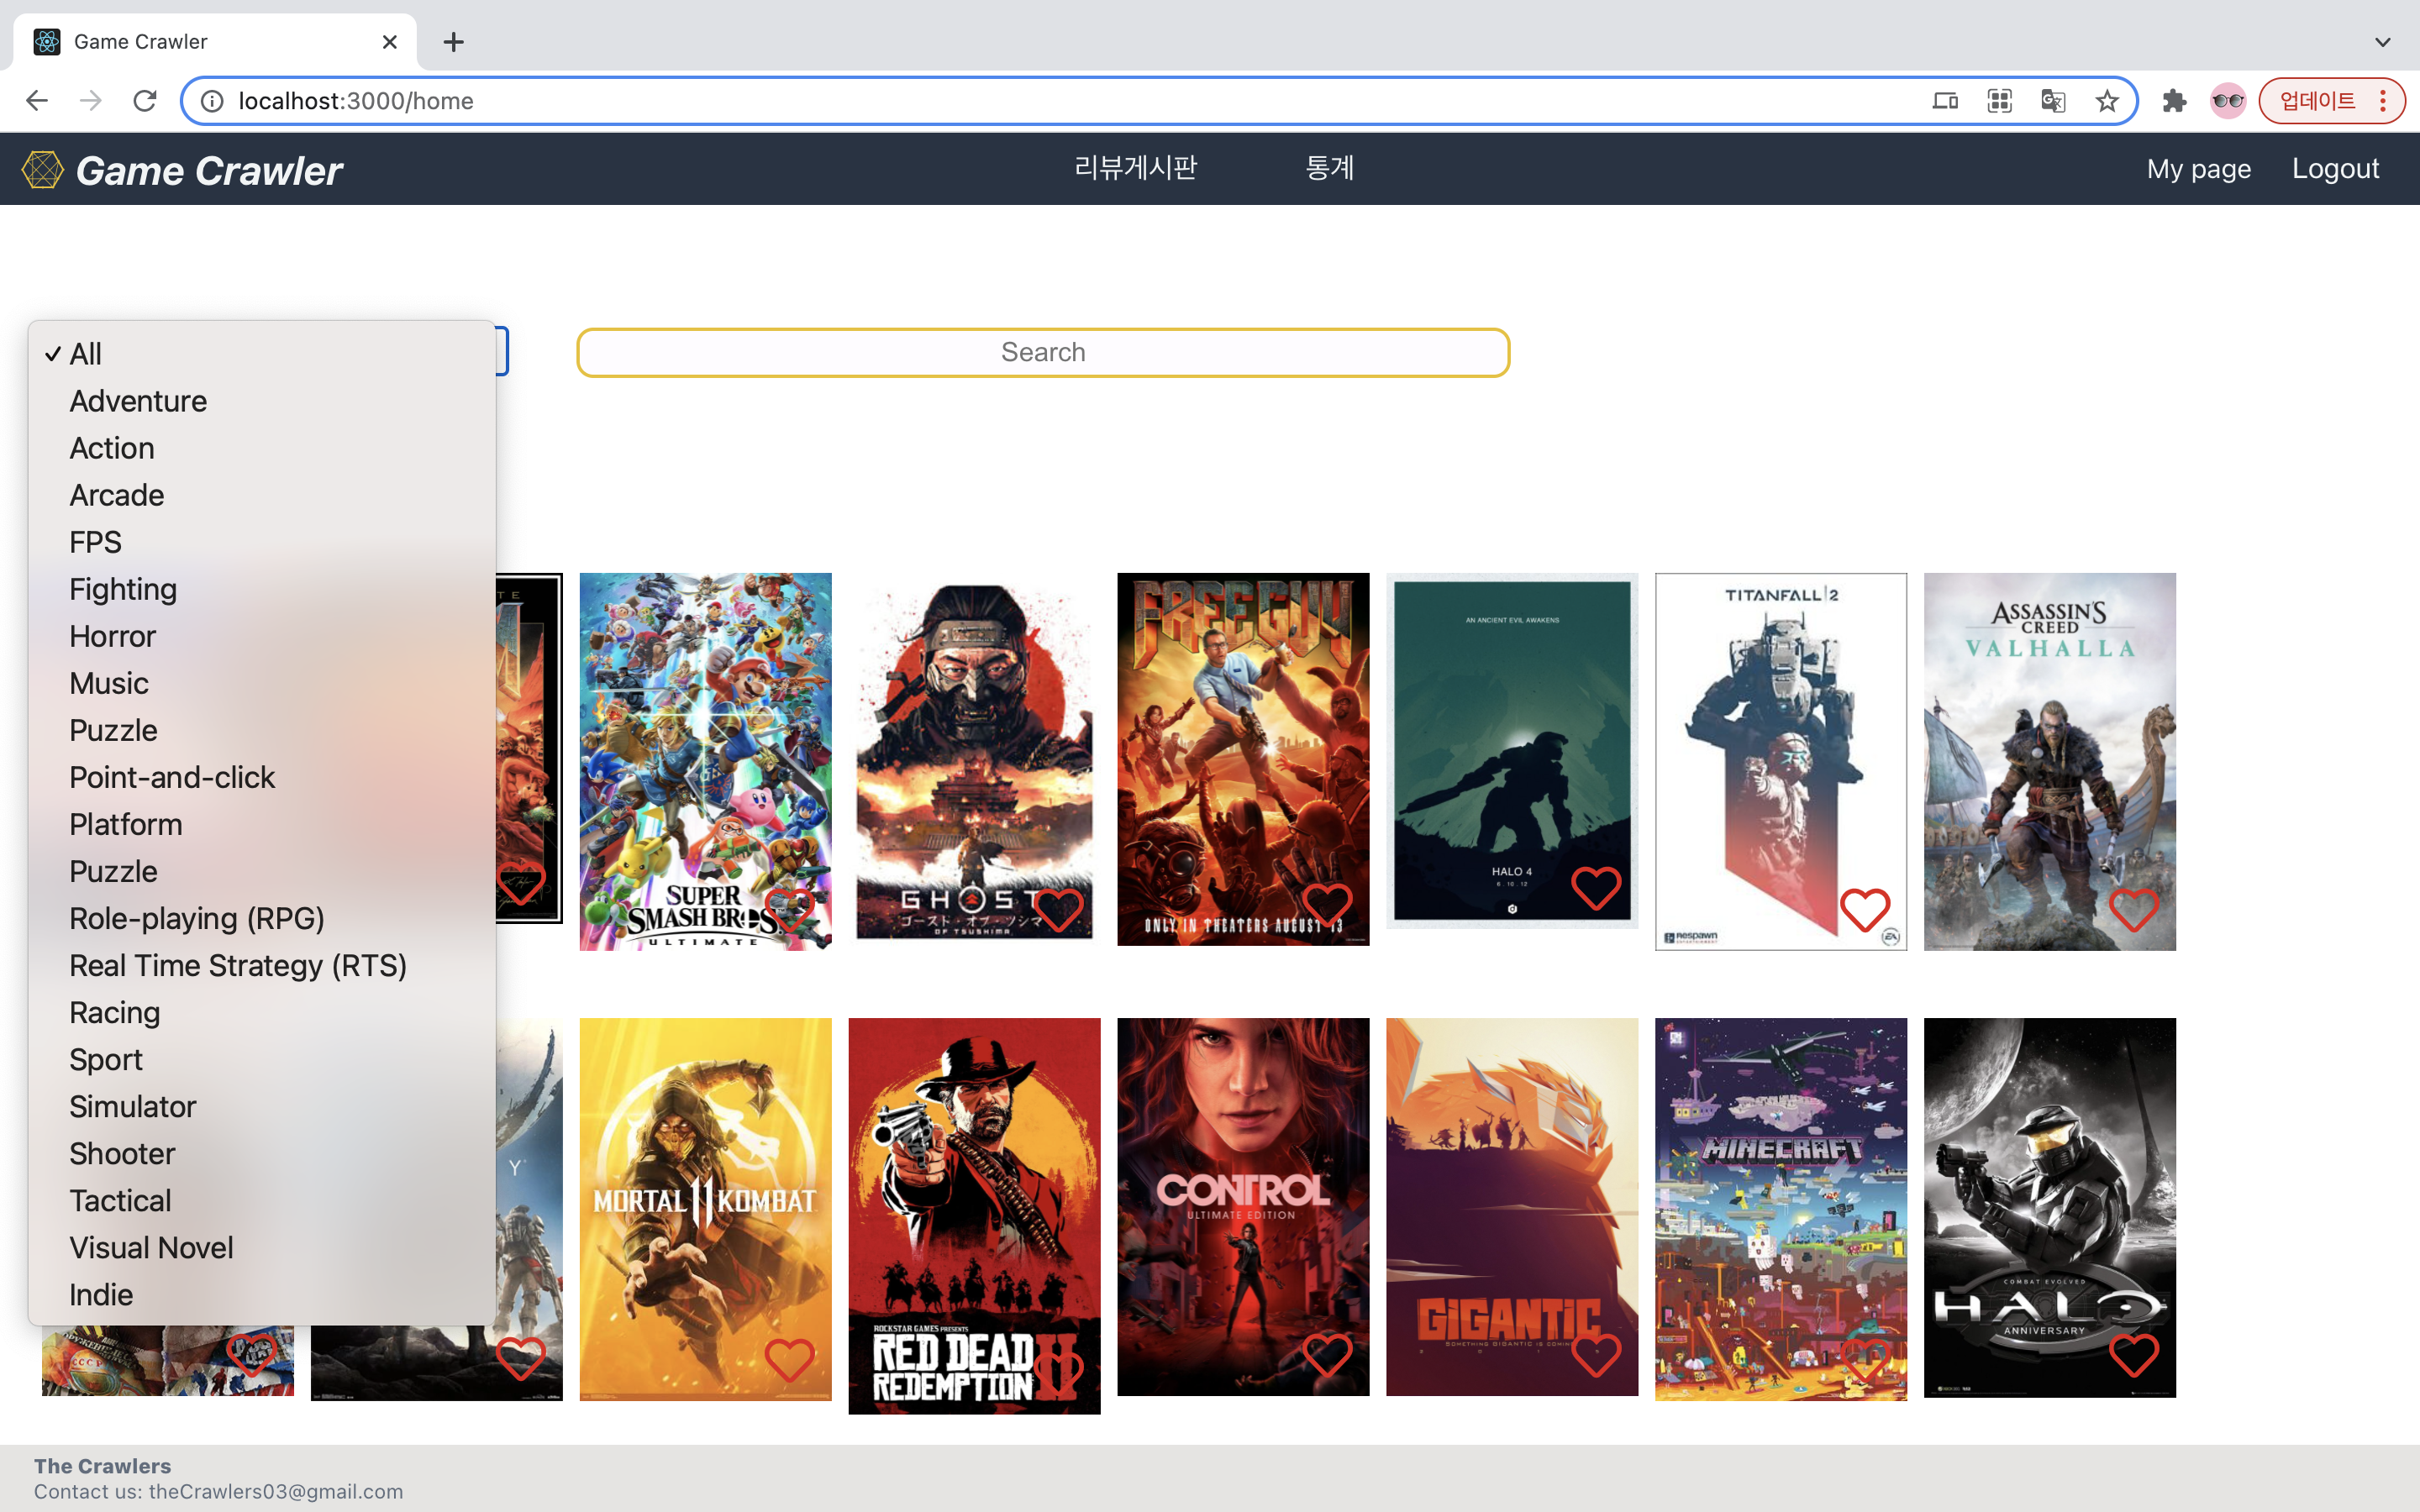Expand the genre filter dropdown
The width and height of the screenshot is (2420, 1512).
pos(270,352)
